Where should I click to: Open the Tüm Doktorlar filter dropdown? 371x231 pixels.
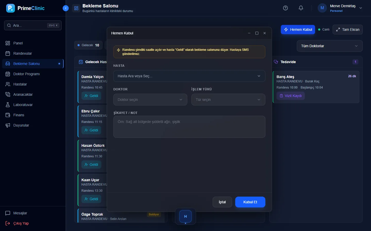click(x=330, y=46)
